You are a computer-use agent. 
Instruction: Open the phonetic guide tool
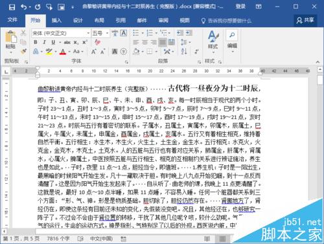tap(115, 33)
